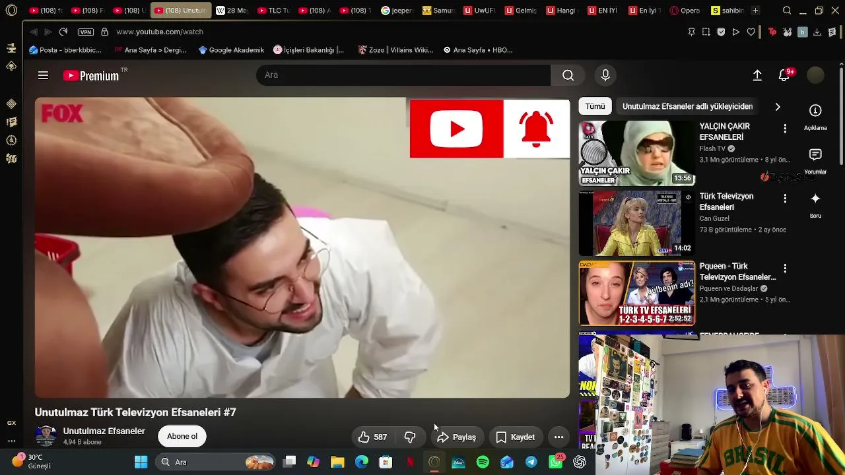Open Yalçın Çakır Efsaneleri video thumbnail

[636, 153]
